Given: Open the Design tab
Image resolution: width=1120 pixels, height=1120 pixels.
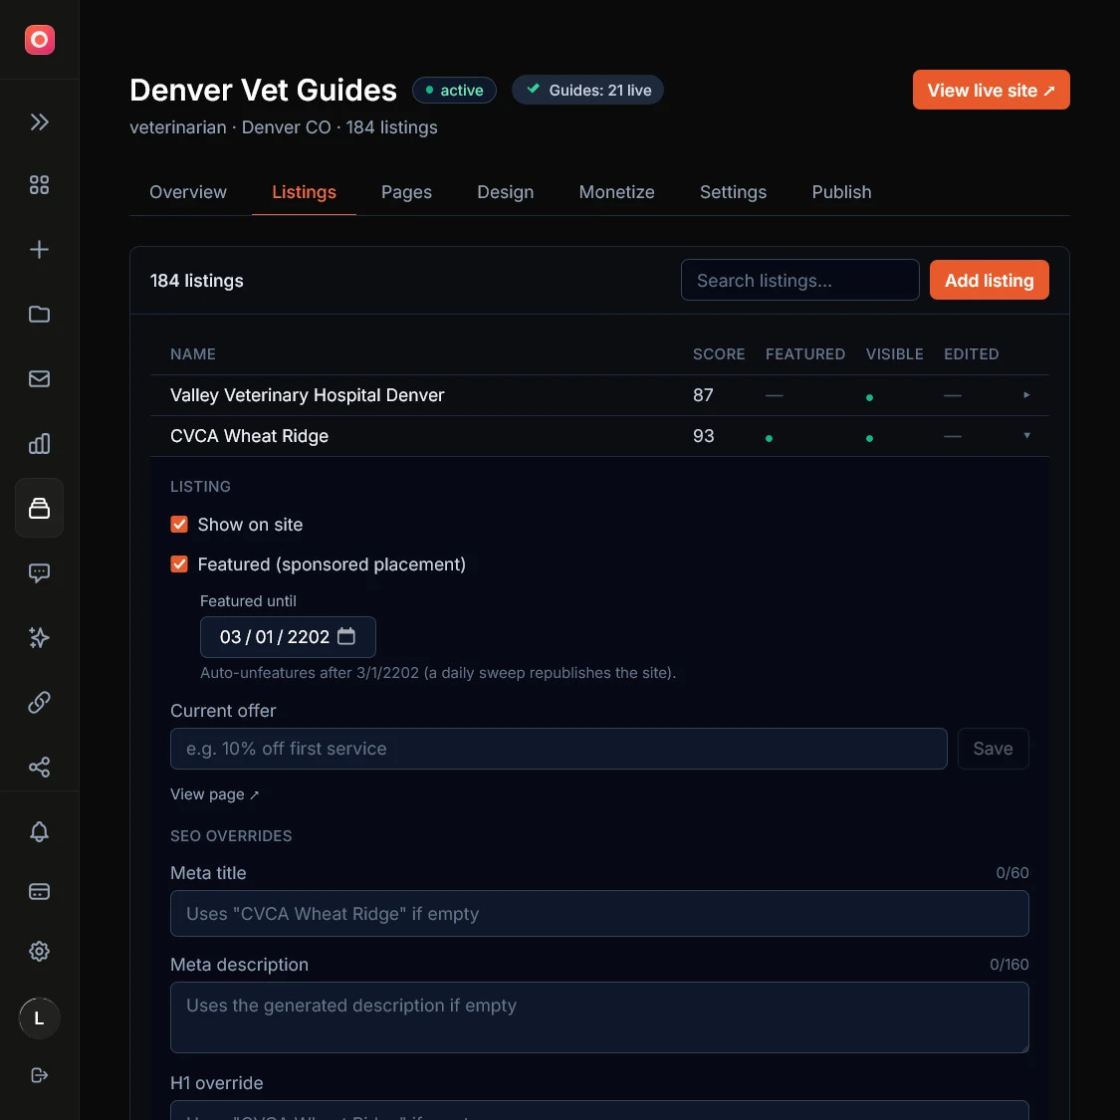Looking at the screenshot, I should click(506, 192).
